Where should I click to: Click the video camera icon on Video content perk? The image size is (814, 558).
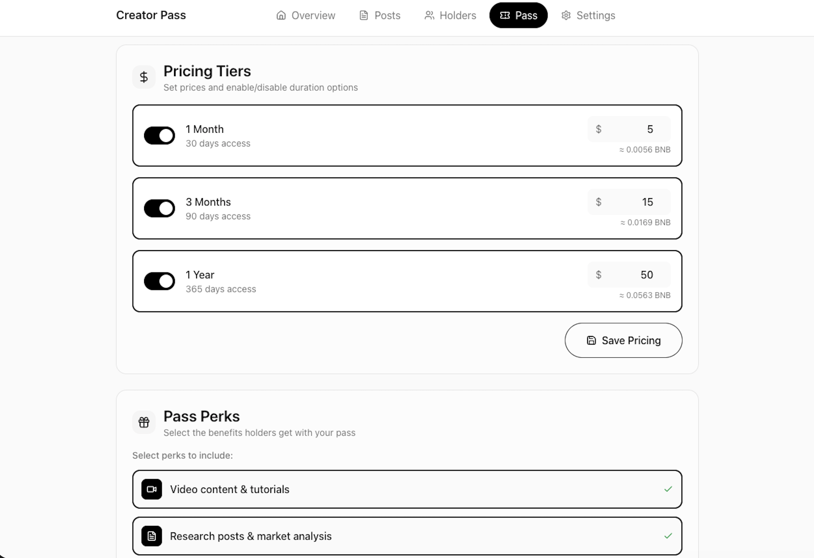[x=151, y=489]
